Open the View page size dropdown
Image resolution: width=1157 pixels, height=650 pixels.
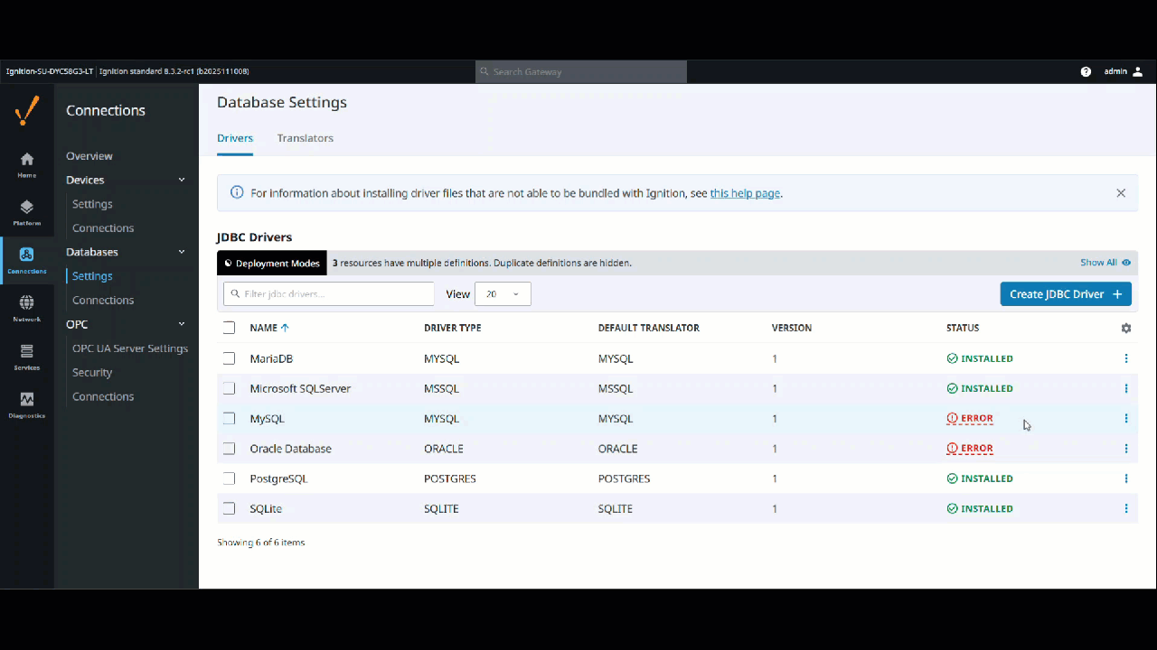point(503,293)
